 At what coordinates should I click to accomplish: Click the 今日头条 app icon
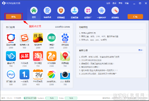click(24, 56)
